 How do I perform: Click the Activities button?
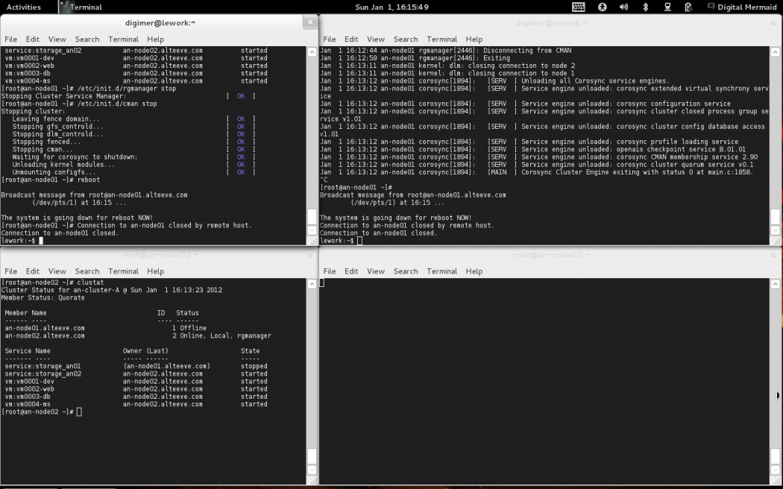pos(24,7)
